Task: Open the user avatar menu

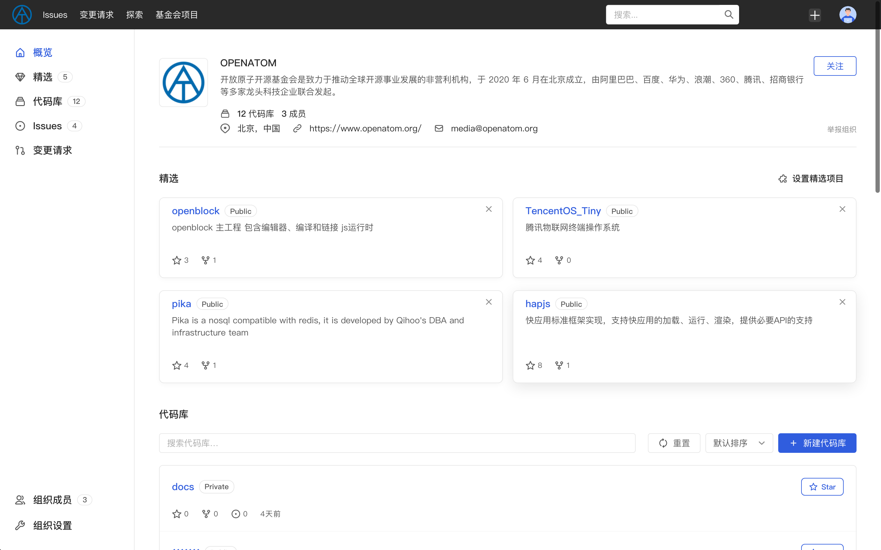Action: click(848, 15)
